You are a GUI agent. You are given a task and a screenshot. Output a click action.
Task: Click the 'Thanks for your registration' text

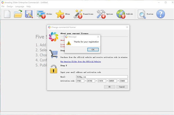click(86, 42)
